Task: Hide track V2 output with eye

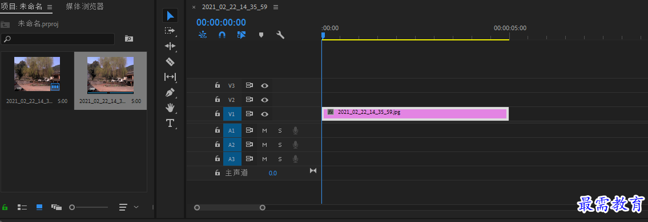Action: [x=264, y=100]
